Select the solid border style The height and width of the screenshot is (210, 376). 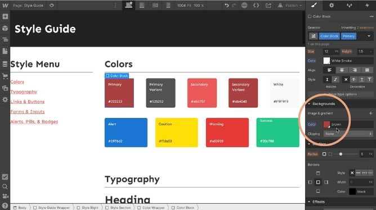[x=358, y=173]
